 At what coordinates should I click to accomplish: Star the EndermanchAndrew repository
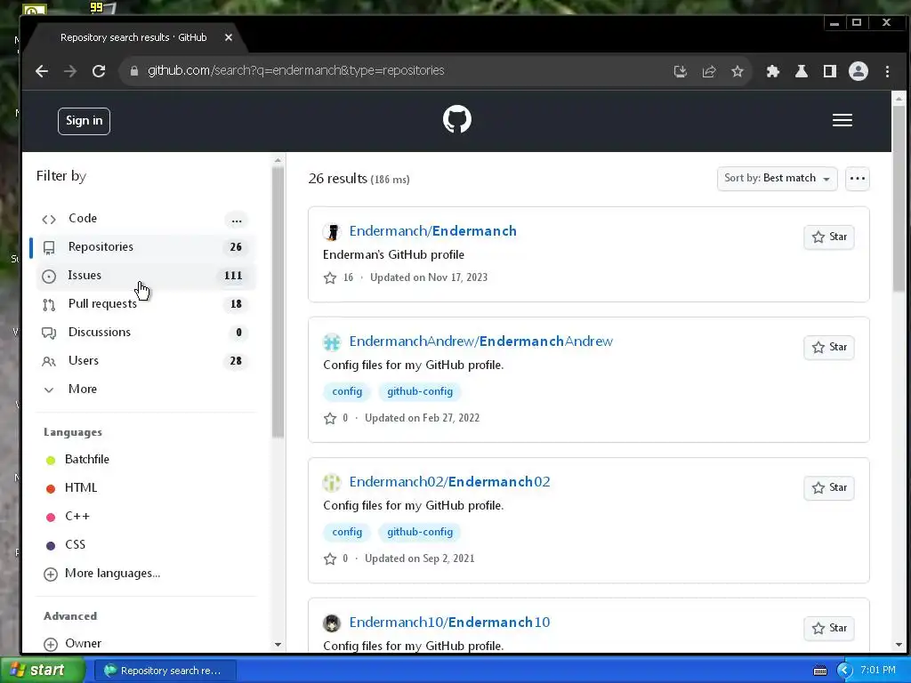point(829,348)
